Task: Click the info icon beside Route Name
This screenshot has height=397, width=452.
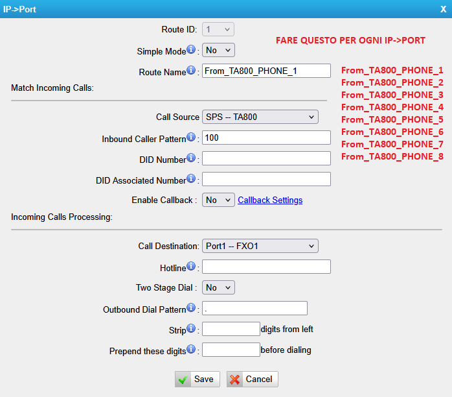Action: pyautogui.click(x=192, y=71)
